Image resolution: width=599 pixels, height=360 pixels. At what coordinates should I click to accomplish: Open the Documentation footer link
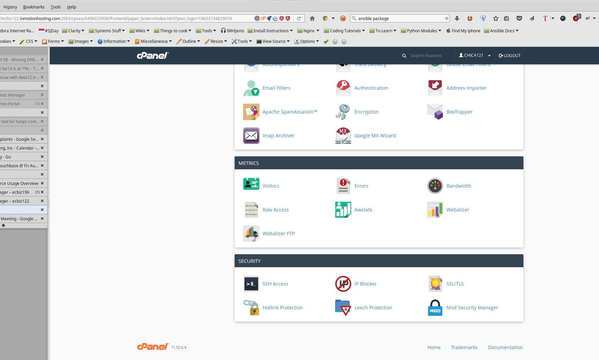[x=505, y=347]
